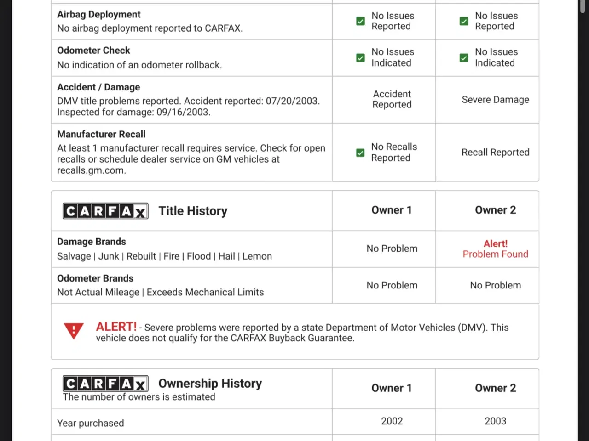Click the Title History section heading
Screen dimensions: 589x441
pyautogui.click(x=193, y=211)
